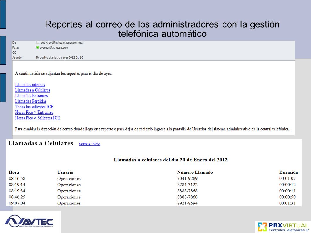Click the Llamadas a Celulares section heading
Viewport: 311px width, 233px height.
point(41,143)
